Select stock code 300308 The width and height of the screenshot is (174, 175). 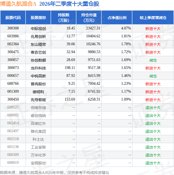click(x=13, y=28)
